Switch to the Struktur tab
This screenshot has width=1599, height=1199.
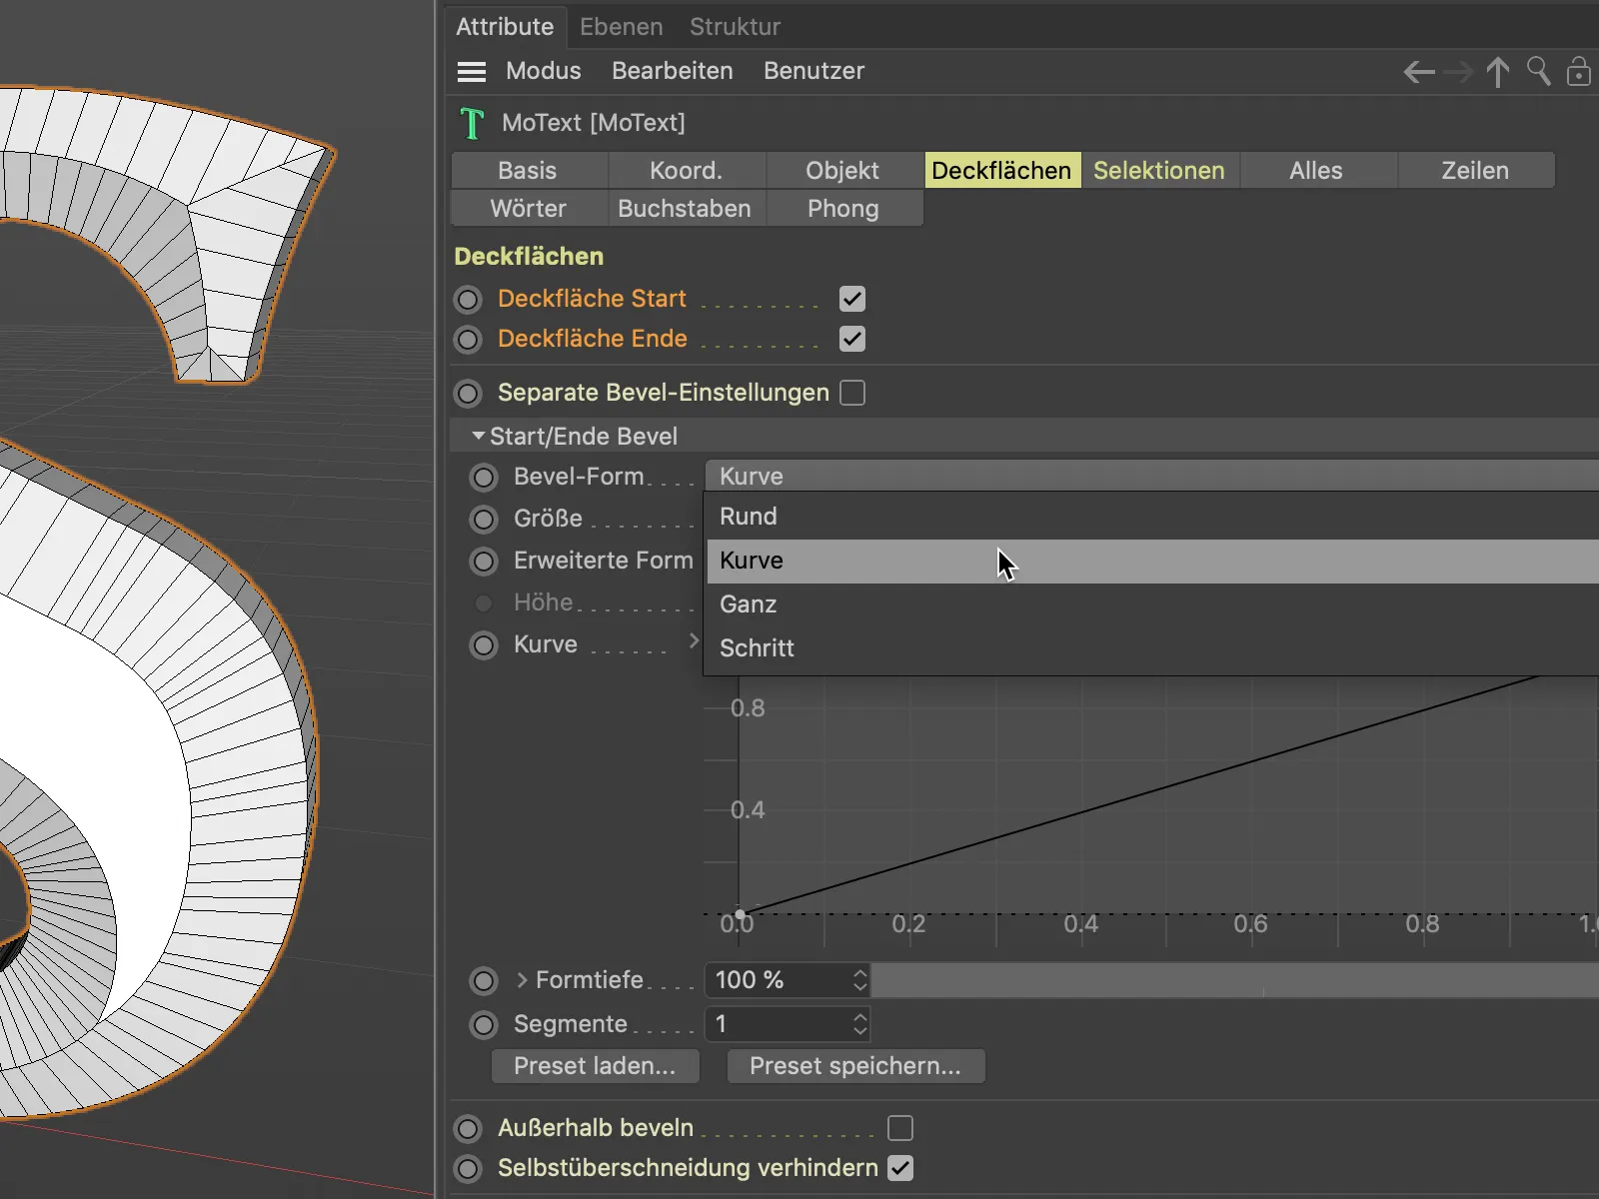click(735, 27)
